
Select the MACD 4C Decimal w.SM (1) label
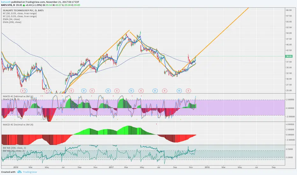click(18, 96)
